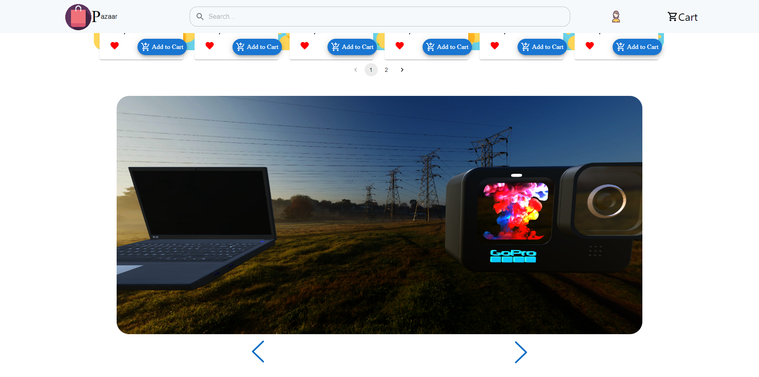Viewport: 759px width, 377px height.
Task: Open the shopping cart icon in the header
Action: coord(673,16)
